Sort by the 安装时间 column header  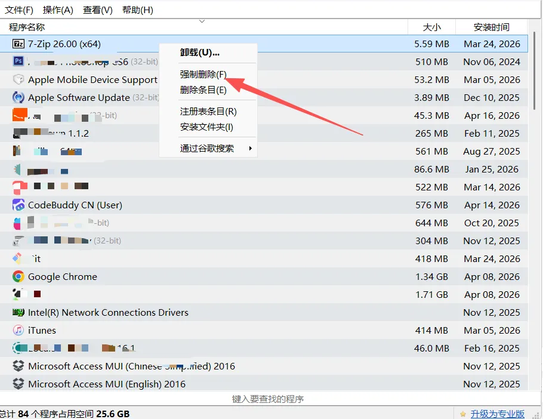point(492,27)
